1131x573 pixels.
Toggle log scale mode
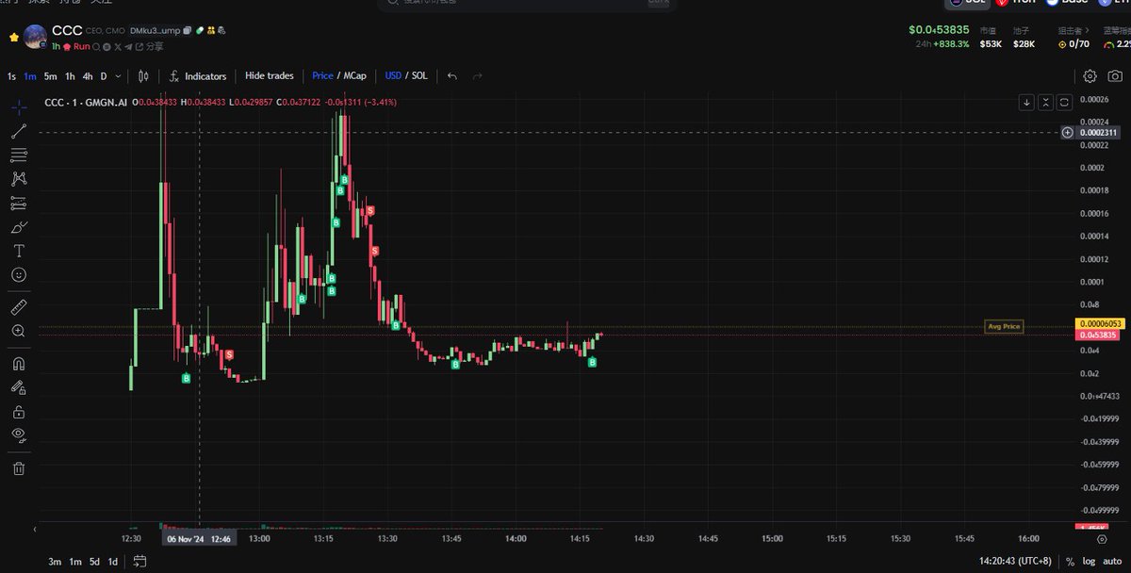coord(1089,562)
